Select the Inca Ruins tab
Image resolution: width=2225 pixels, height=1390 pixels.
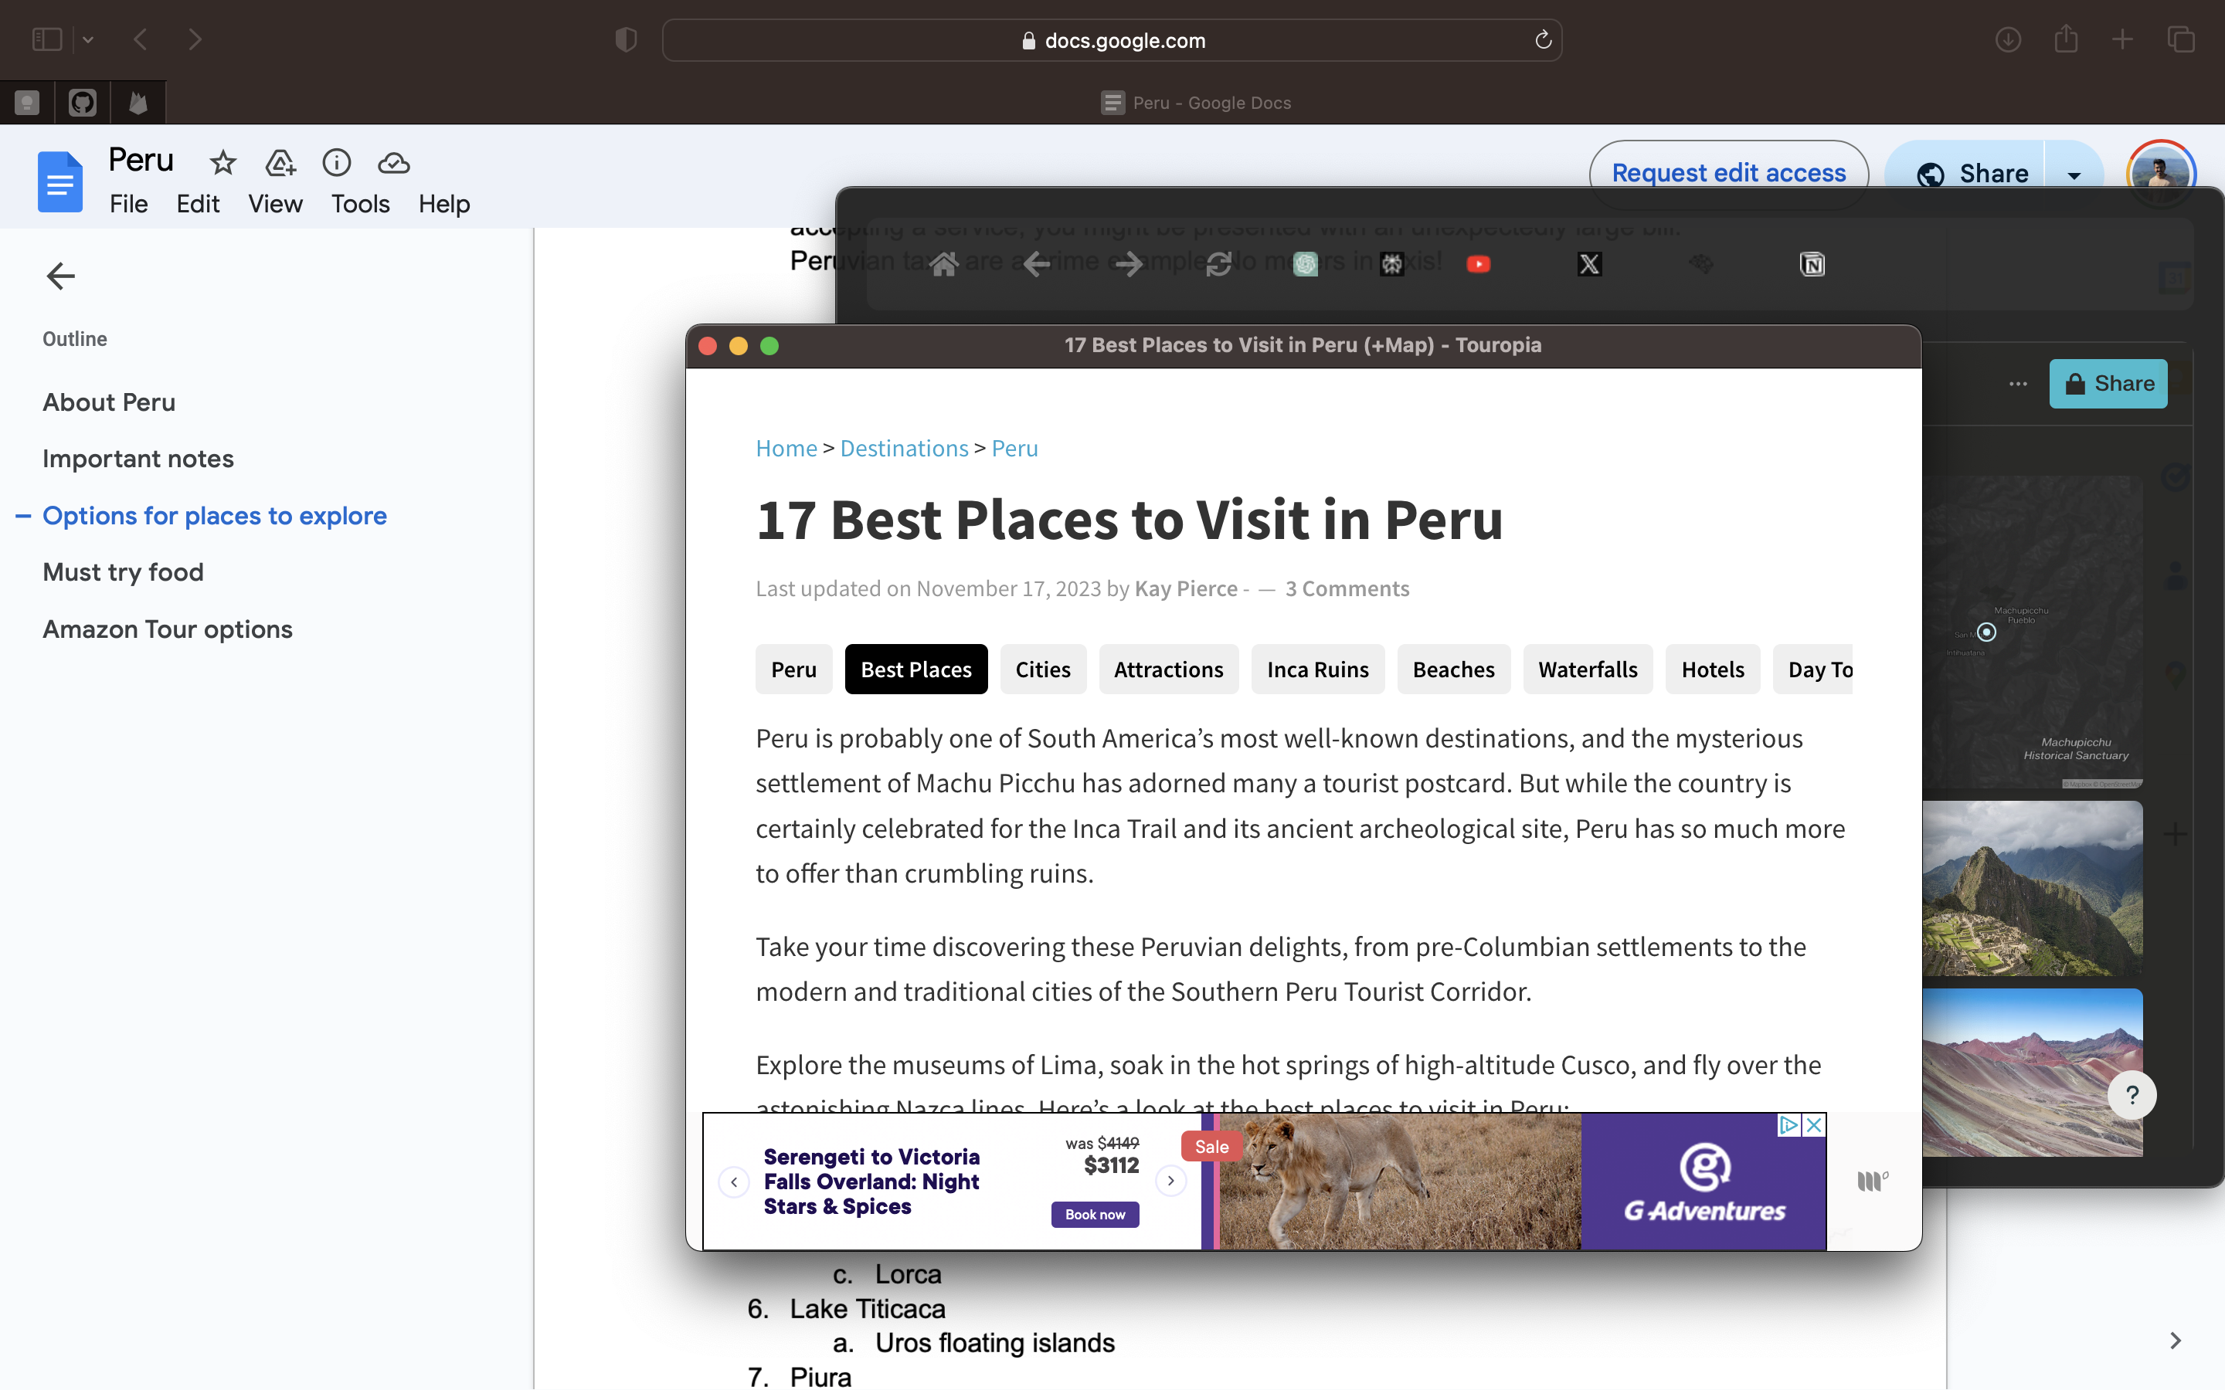click(1316, 670)
